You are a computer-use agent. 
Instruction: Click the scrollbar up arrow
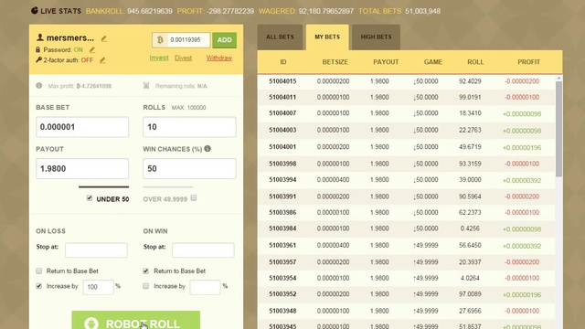tap(558, 79)
